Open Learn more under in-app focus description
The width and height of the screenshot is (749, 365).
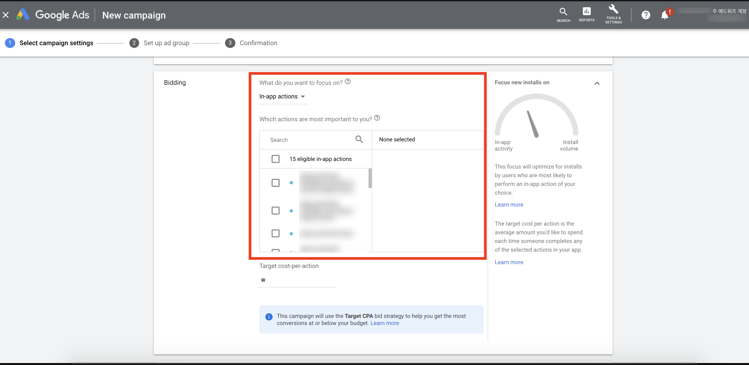(x=509, y=205)
